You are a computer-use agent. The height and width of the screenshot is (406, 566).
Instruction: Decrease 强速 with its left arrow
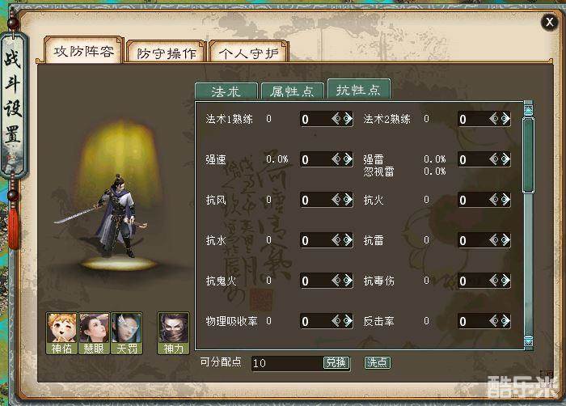336,159
